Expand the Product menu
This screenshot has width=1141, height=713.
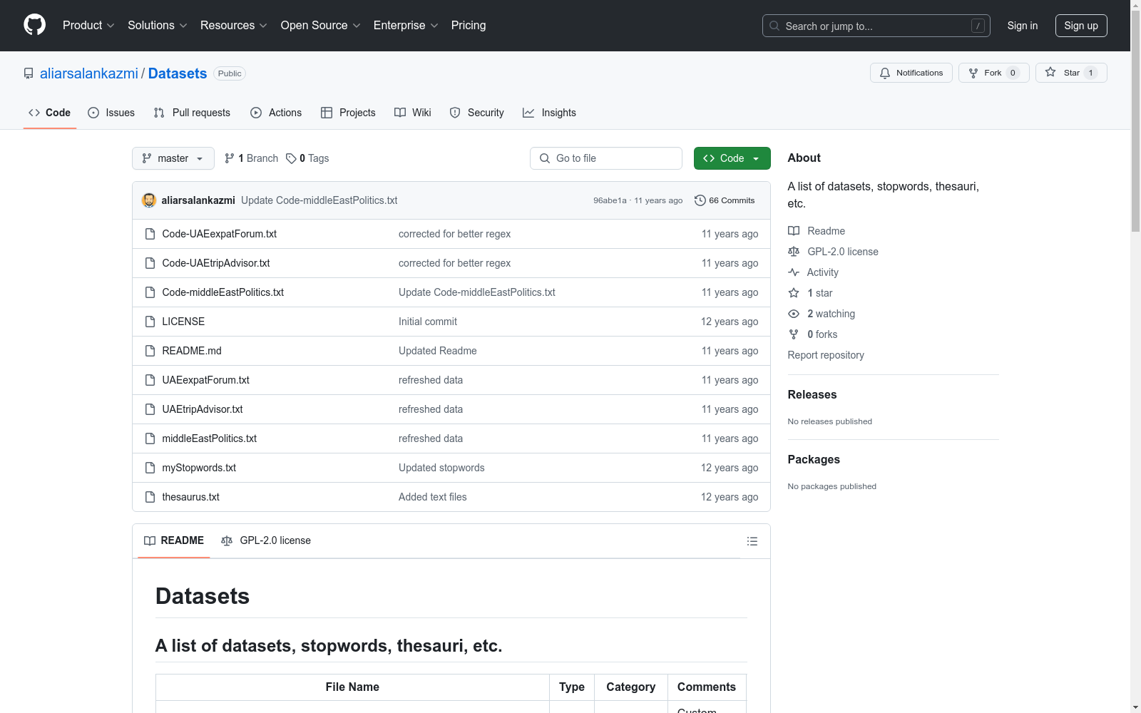[x=88, y=26]
